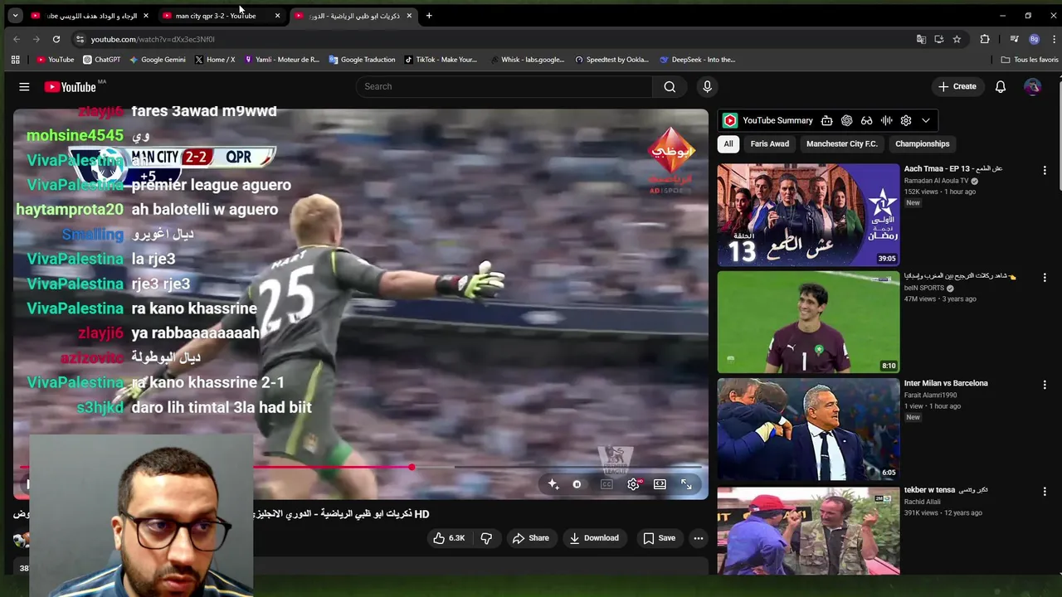Click the magnifier search button
Image resolution: width=1062 pixels, height=597 pixels.
tap(670, 86)
